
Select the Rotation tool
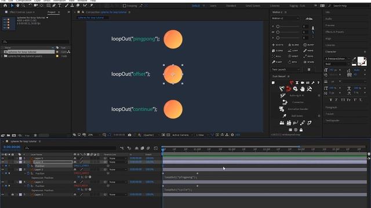pos(30,5)
